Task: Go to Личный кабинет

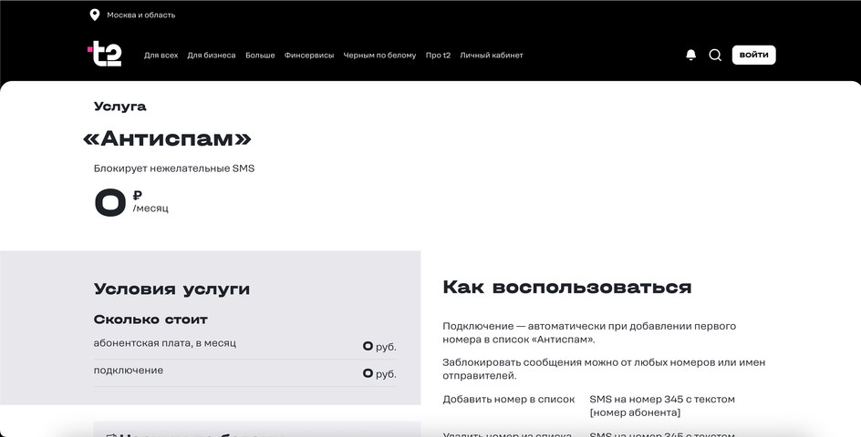Action: [x=492, y=56]
